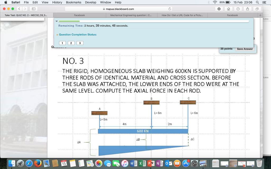Add a new tab with plus button

click(x=260, y=15)
